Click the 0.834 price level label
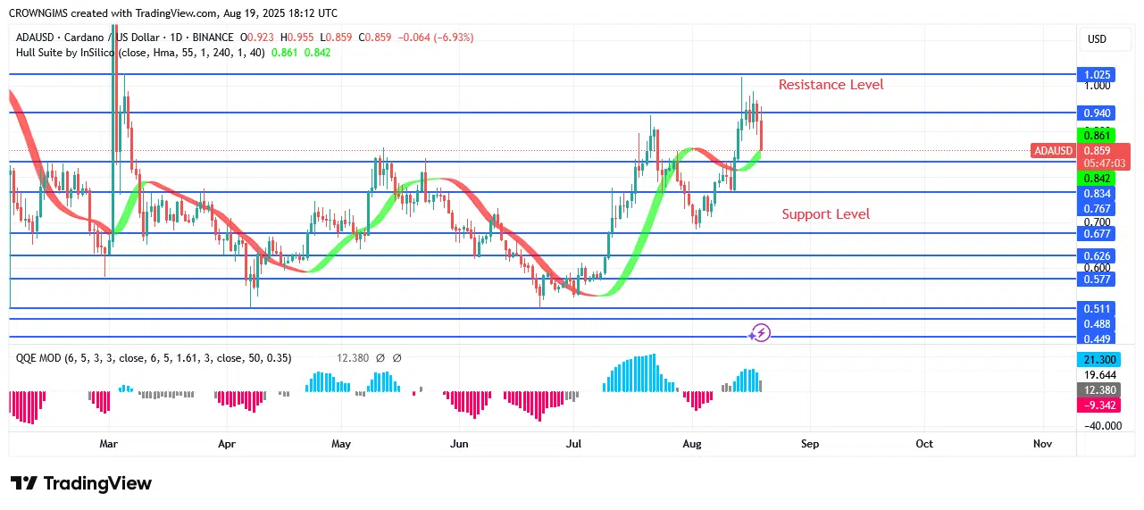 point(1097,194)
